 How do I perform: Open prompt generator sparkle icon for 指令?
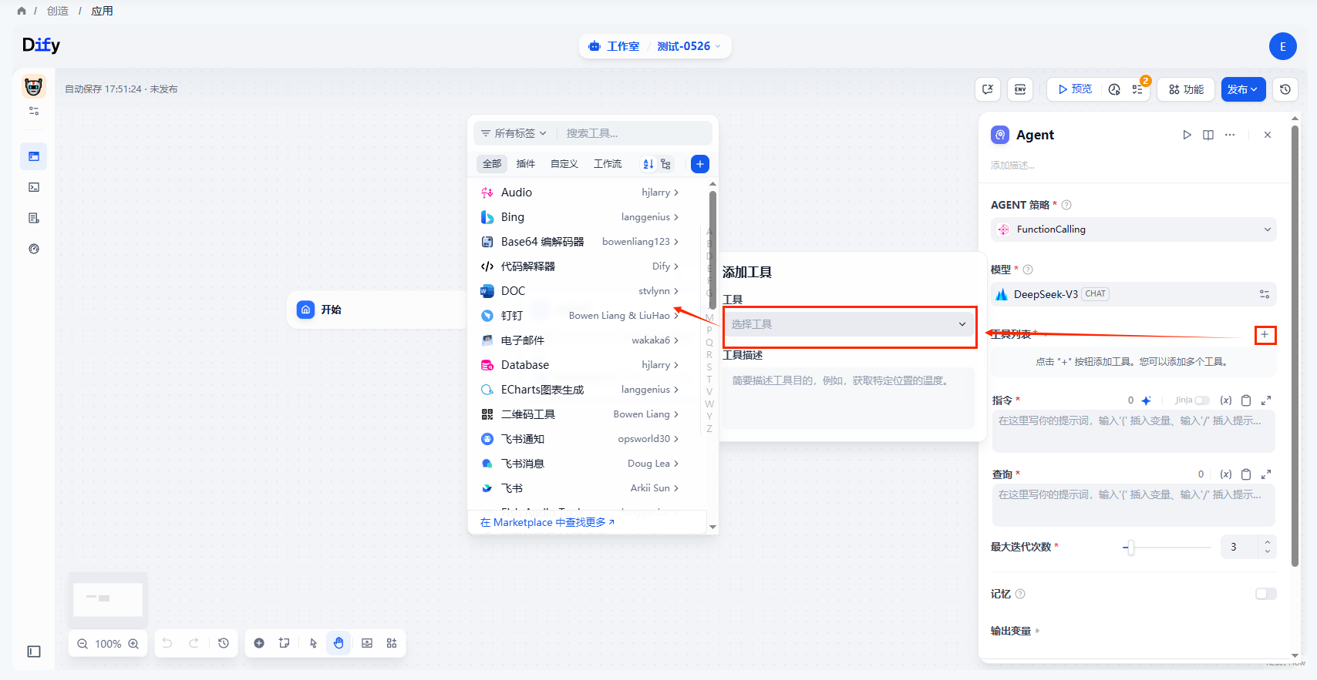(1147, 400)
